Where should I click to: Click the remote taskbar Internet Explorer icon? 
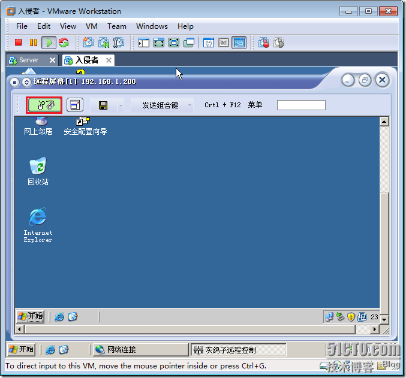[59, 317]
